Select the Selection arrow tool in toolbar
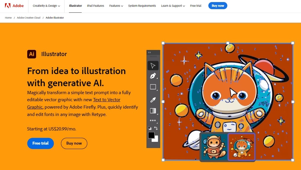Screen dimensions: 301x170 tap(153, 66)
